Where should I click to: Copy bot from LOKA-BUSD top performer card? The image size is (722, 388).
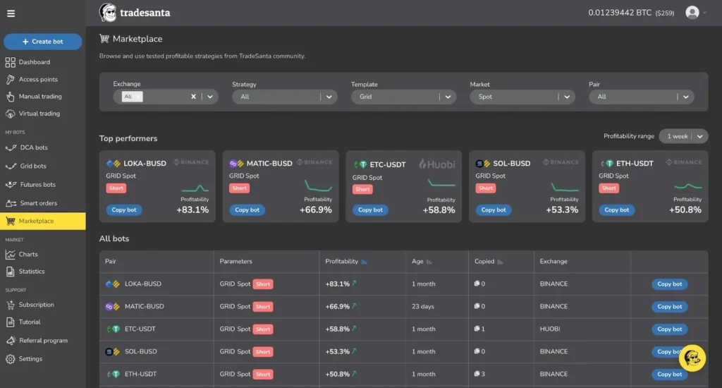125,210
